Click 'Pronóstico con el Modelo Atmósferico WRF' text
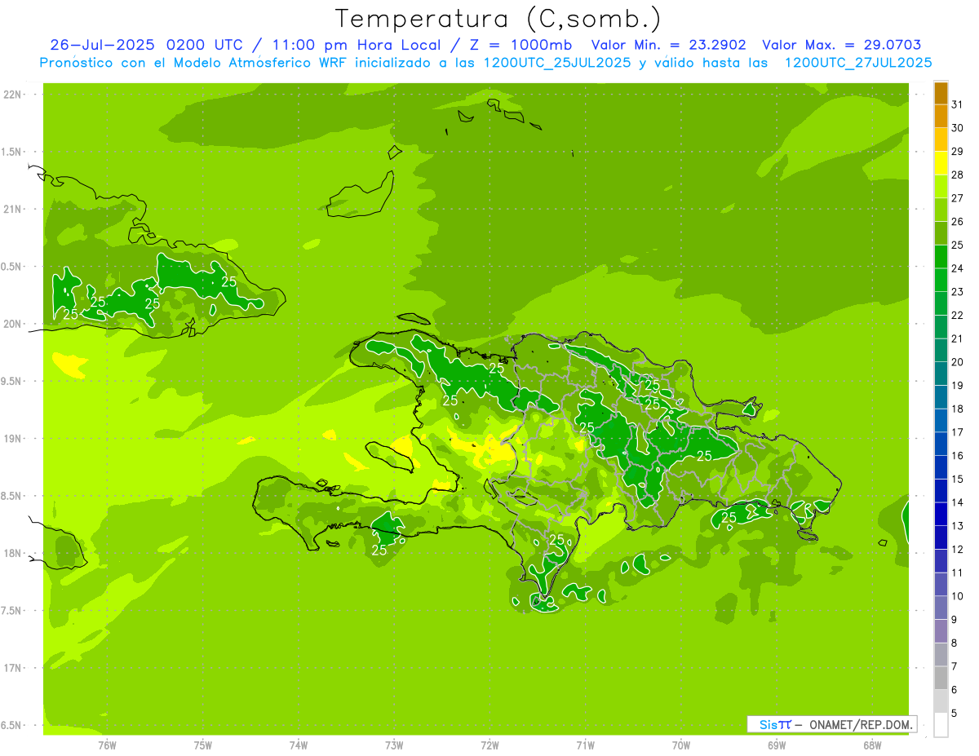The image size is (979, 756). (x=194, y=63)
